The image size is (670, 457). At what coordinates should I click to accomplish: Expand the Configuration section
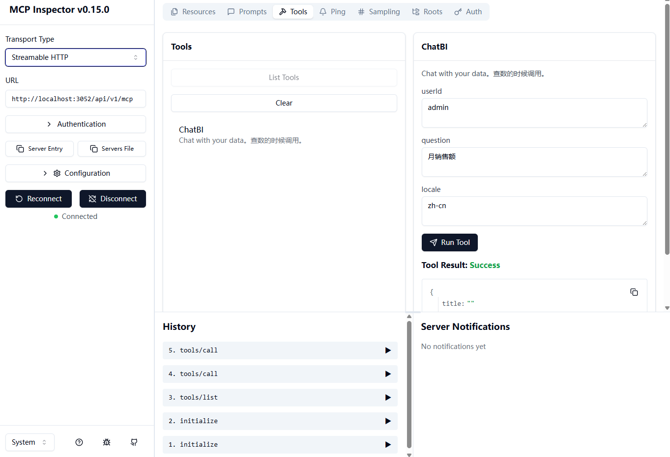[x=76, y=173]
